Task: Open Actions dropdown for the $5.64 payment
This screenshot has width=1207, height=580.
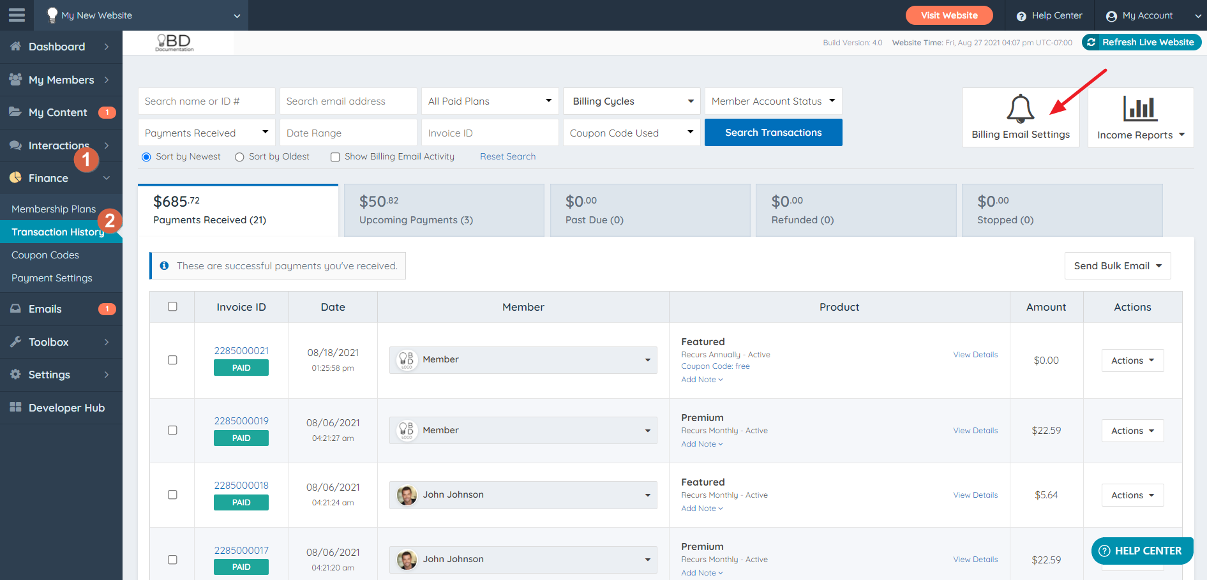Action: pos(1132,495)
